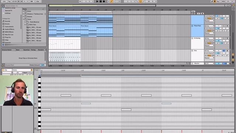The width and height of the screenshot is (236, 133).
Task: Adjust the Groove Pool Global Amount slider
Action: 43,65
